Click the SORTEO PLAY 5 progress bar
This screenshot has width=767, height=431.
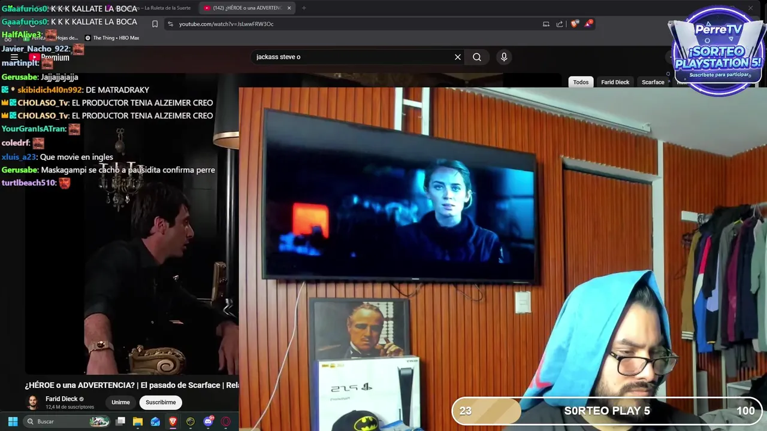coord(606,411)
